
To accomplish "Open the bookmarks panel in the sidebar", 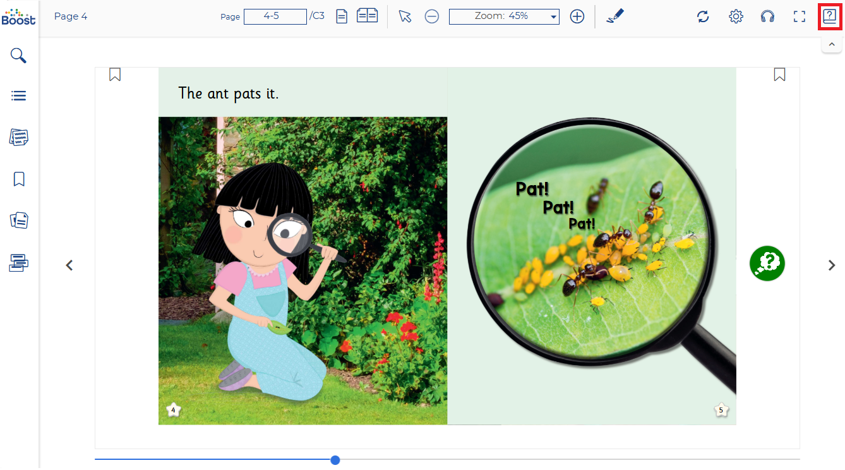I will pos(19,179).
